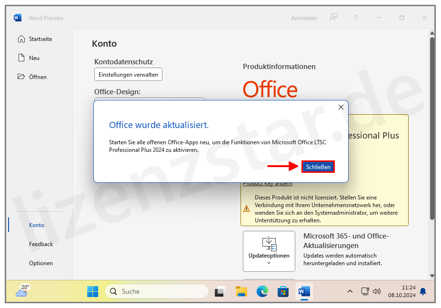Open the help question mark icon
441x308 pixels.
tap(356, 18)
